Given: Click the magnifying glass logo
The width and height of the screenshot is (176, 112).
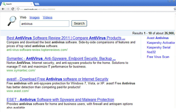Looking at the screenshot, I should click(11, 21).
